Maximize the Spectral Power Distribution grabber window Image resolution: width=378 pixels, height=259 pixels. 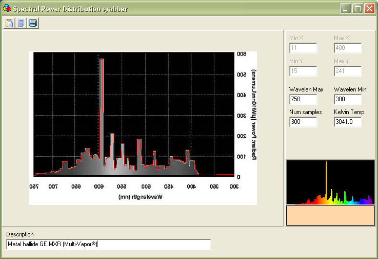click(357, 9)
